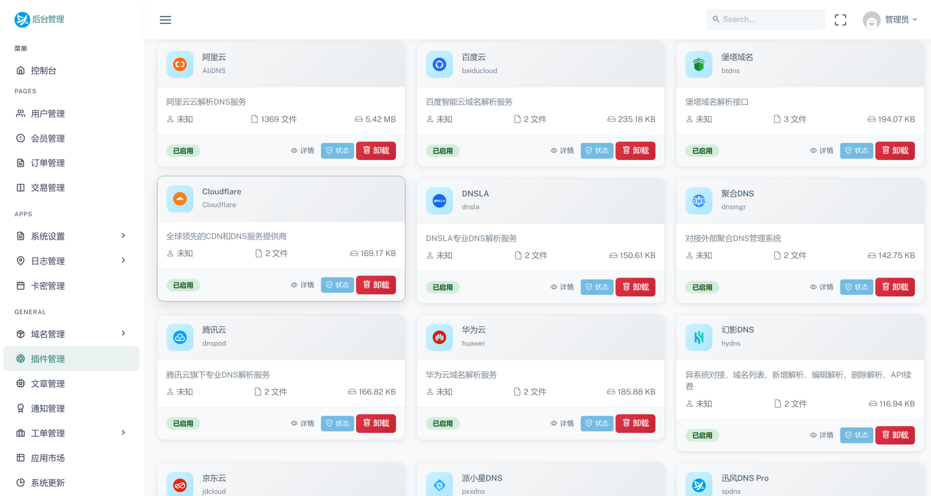Viewport: 931px width, 496px height.
Task: Click the 幻影DNS hydns plugin icon
Action: click(698, 337)
